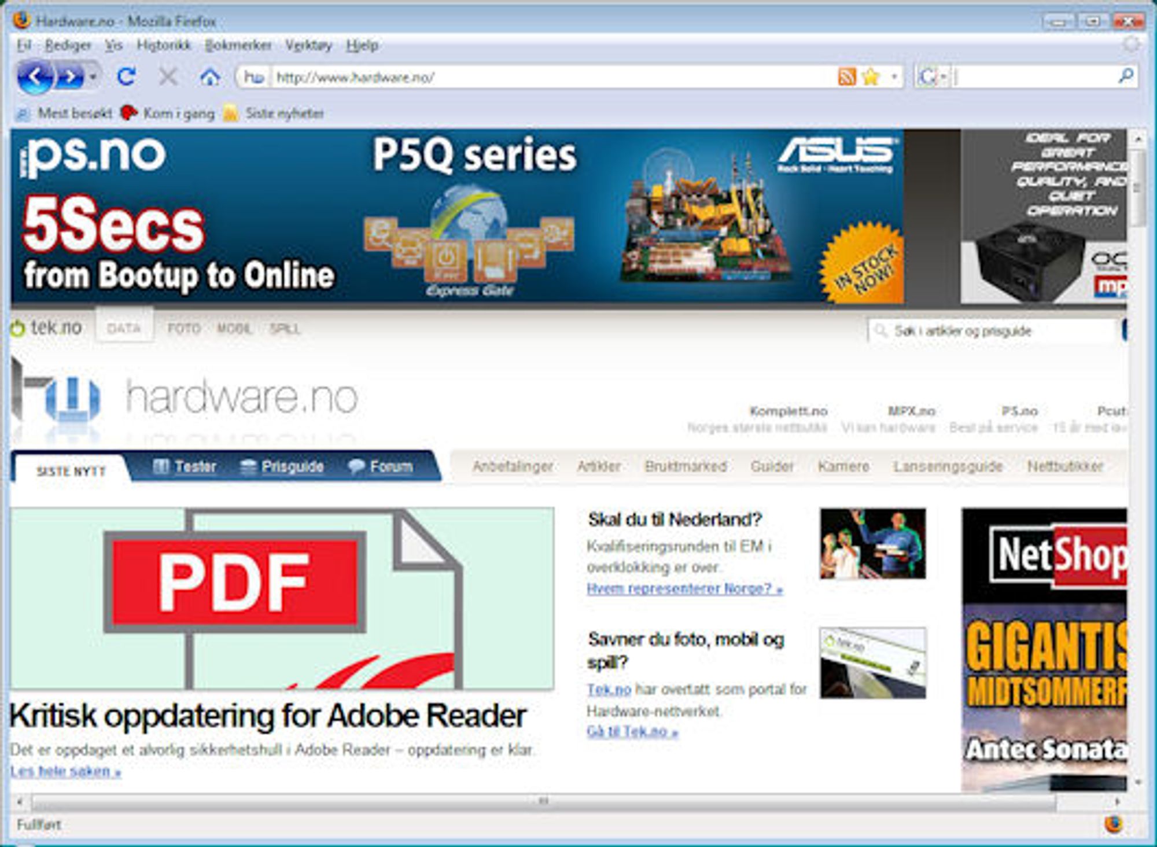The image size is (1157, 847).
Task: Click the vertical scrollbar down arrow
Action: click(x=1137, y=782)
